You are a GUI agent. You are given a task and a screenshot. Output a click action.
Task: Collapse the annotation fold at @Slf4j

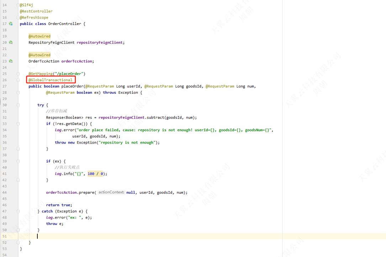tap(18, 5)
